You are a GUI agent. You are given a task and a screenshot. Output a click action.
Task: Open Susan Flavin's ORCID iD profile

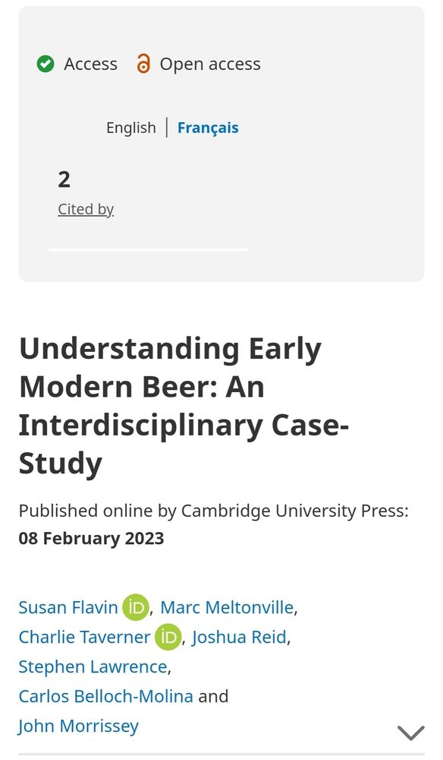point(134,607)
